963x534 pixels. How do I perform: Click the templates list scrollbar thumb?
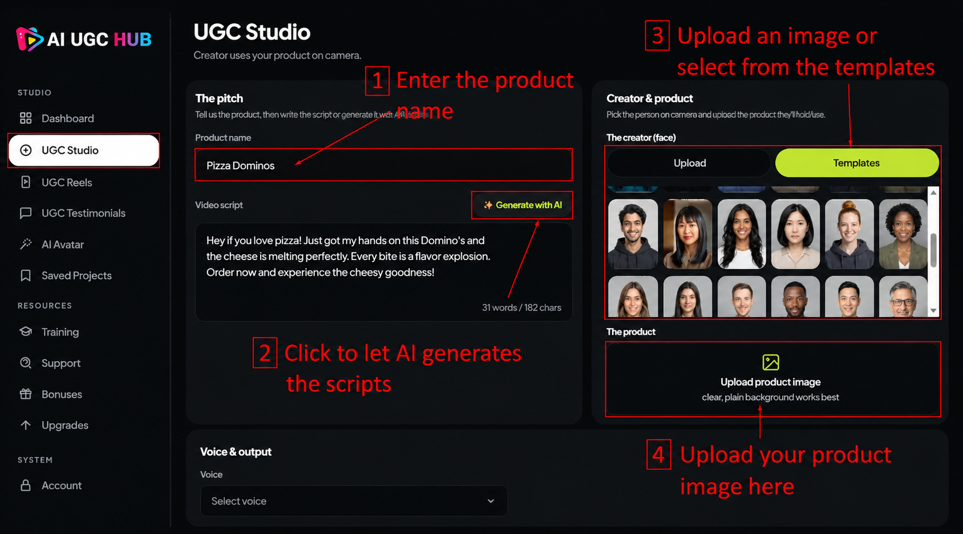934,250
